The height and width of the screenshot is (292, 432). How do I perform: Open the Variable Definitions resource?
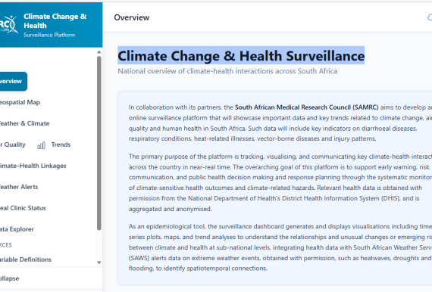pos(25,259)
